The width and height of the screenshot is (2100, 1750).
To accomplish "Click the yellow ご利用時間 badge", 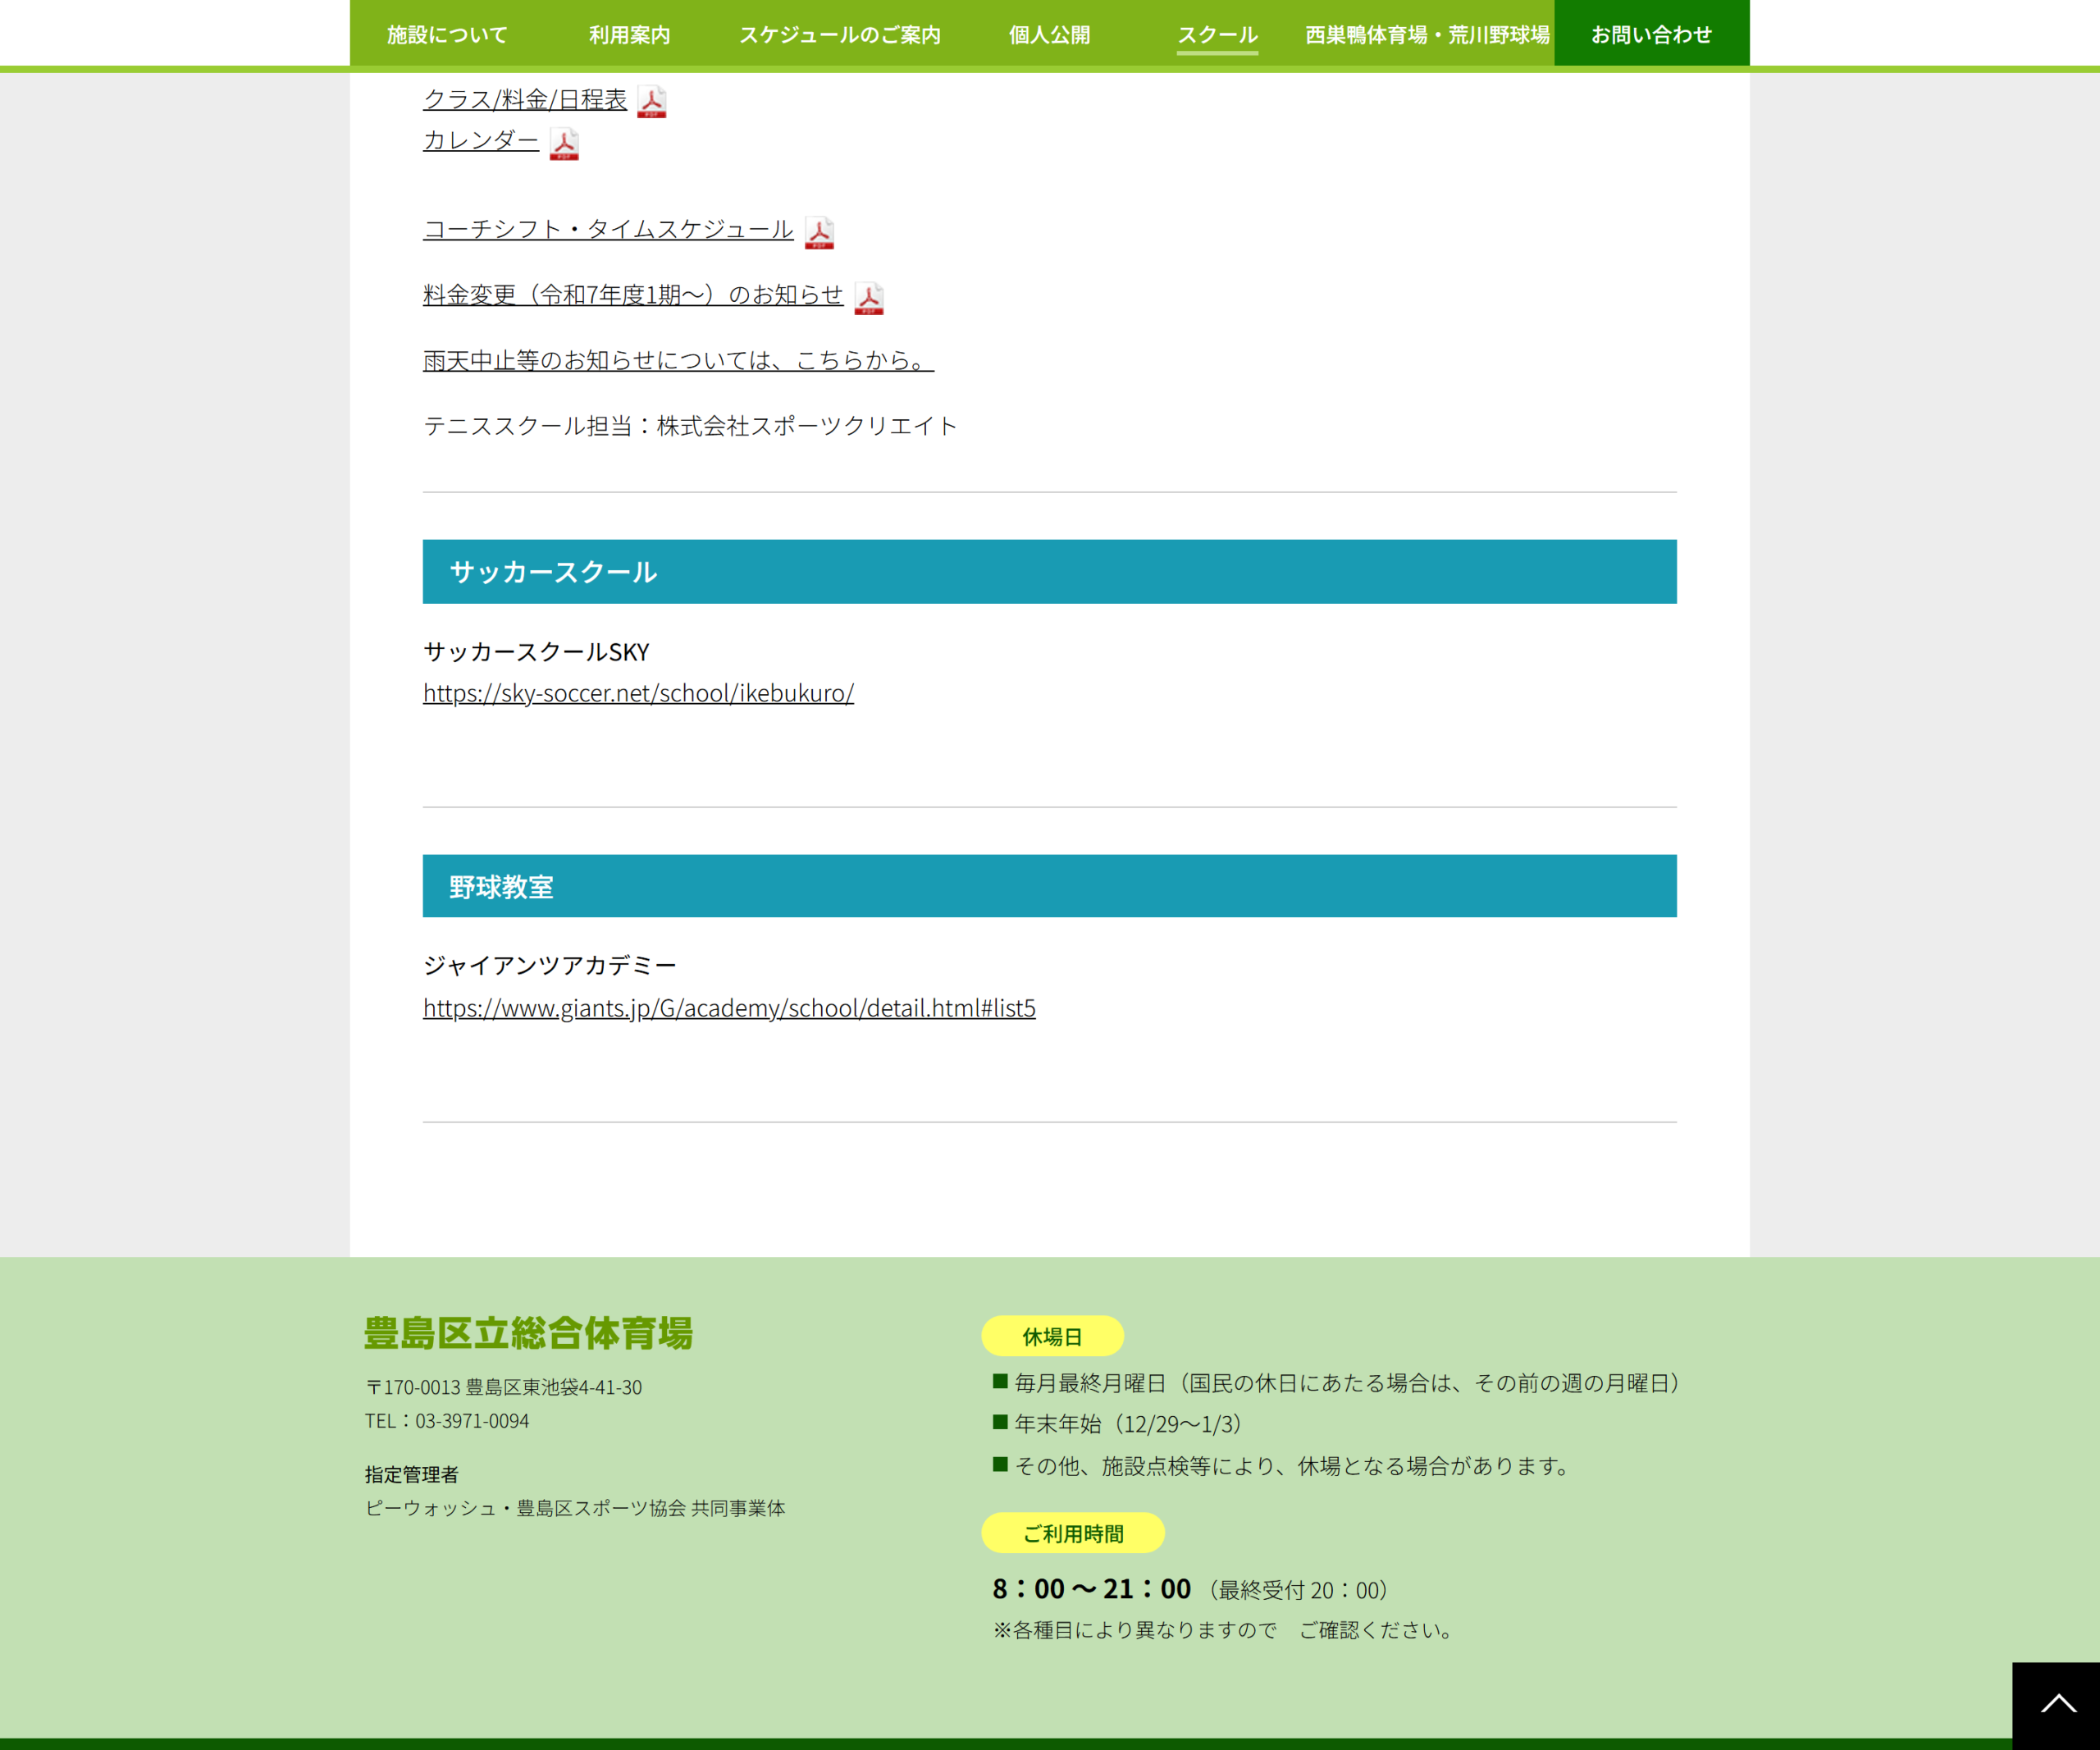I will (x=1073, y=1533).
